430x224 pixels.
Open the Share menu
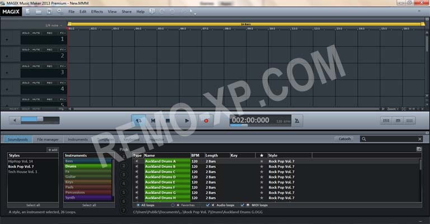pos(126,12)
